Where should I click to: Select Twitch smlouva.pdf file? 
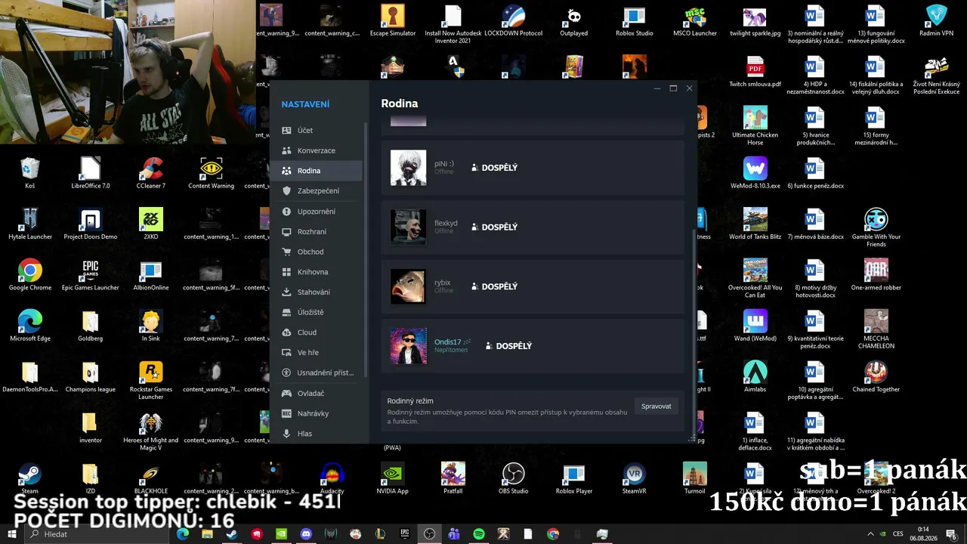point(755,72)
